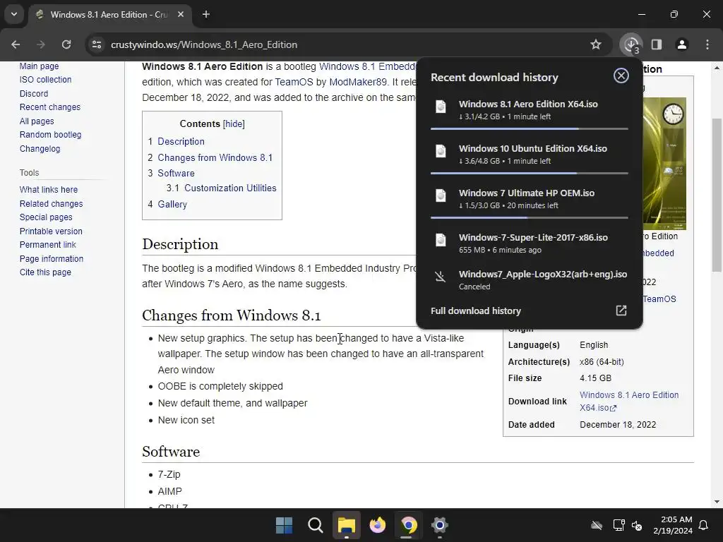Go back to the previous page

(x=16, y=44)
